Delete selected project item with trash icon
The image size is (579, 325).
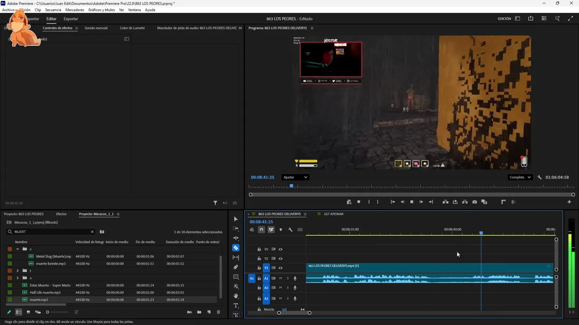(x=218, y=312)
